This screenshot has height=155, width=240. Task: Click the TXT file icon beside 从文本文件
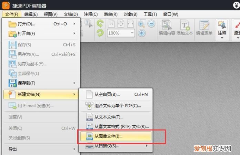click(x=90, y=117)
